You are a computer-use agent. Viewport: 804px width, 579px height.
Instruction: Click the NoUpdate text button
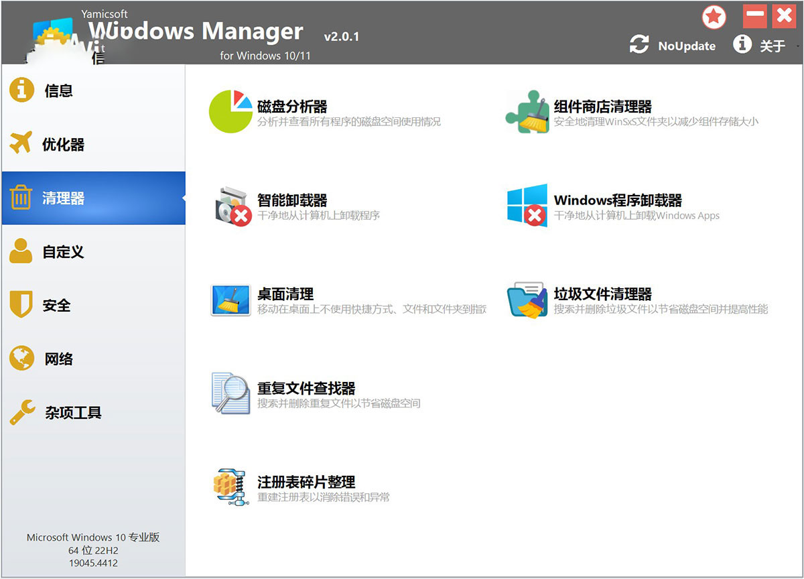pyautogui.click(x=687, y=46)
